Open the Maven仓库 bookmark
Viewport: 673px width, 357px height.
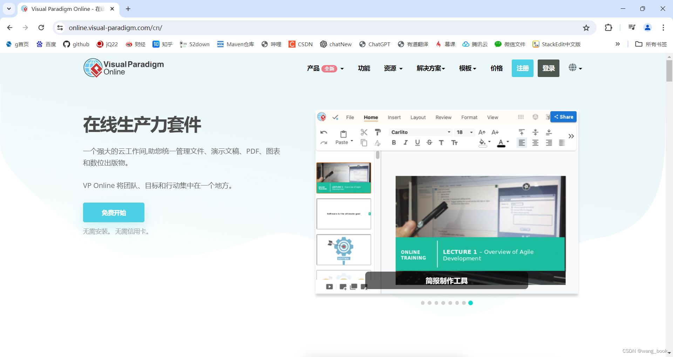pyautogui.click(x=236, y=44)
